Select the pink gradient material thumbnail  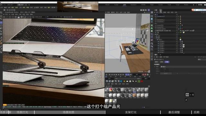pyautogui.click(x=111, y=89)
